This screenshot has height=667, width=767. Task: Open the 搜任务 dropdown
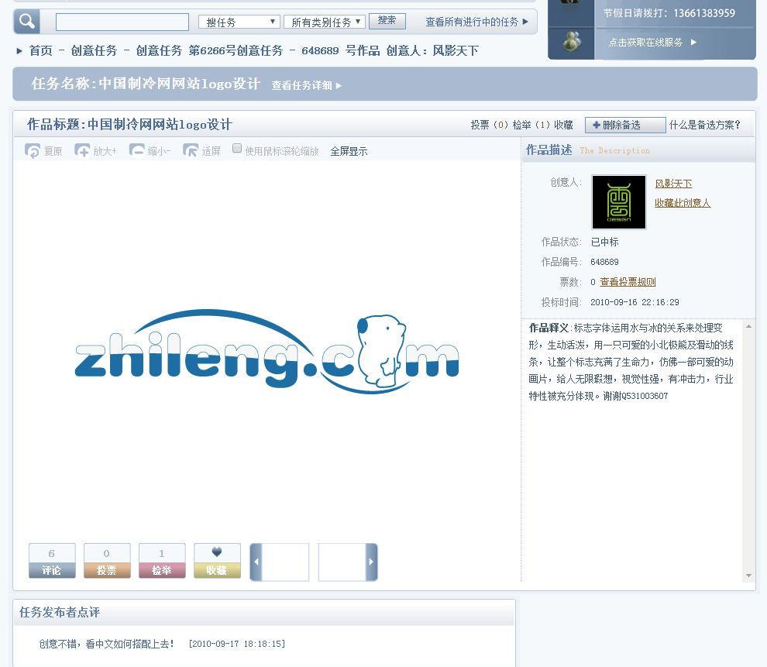click(x=239, y=22)
